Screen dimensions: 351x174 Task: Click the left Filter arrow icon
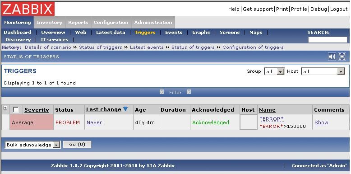tap(162, 92)
